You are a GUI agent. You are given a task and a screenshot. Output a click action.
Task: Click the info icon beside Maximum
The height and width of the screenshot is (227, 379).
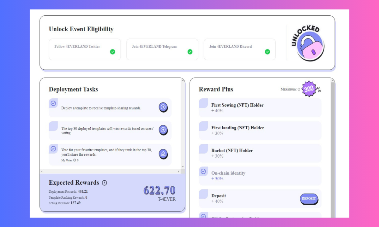(299, 89)
